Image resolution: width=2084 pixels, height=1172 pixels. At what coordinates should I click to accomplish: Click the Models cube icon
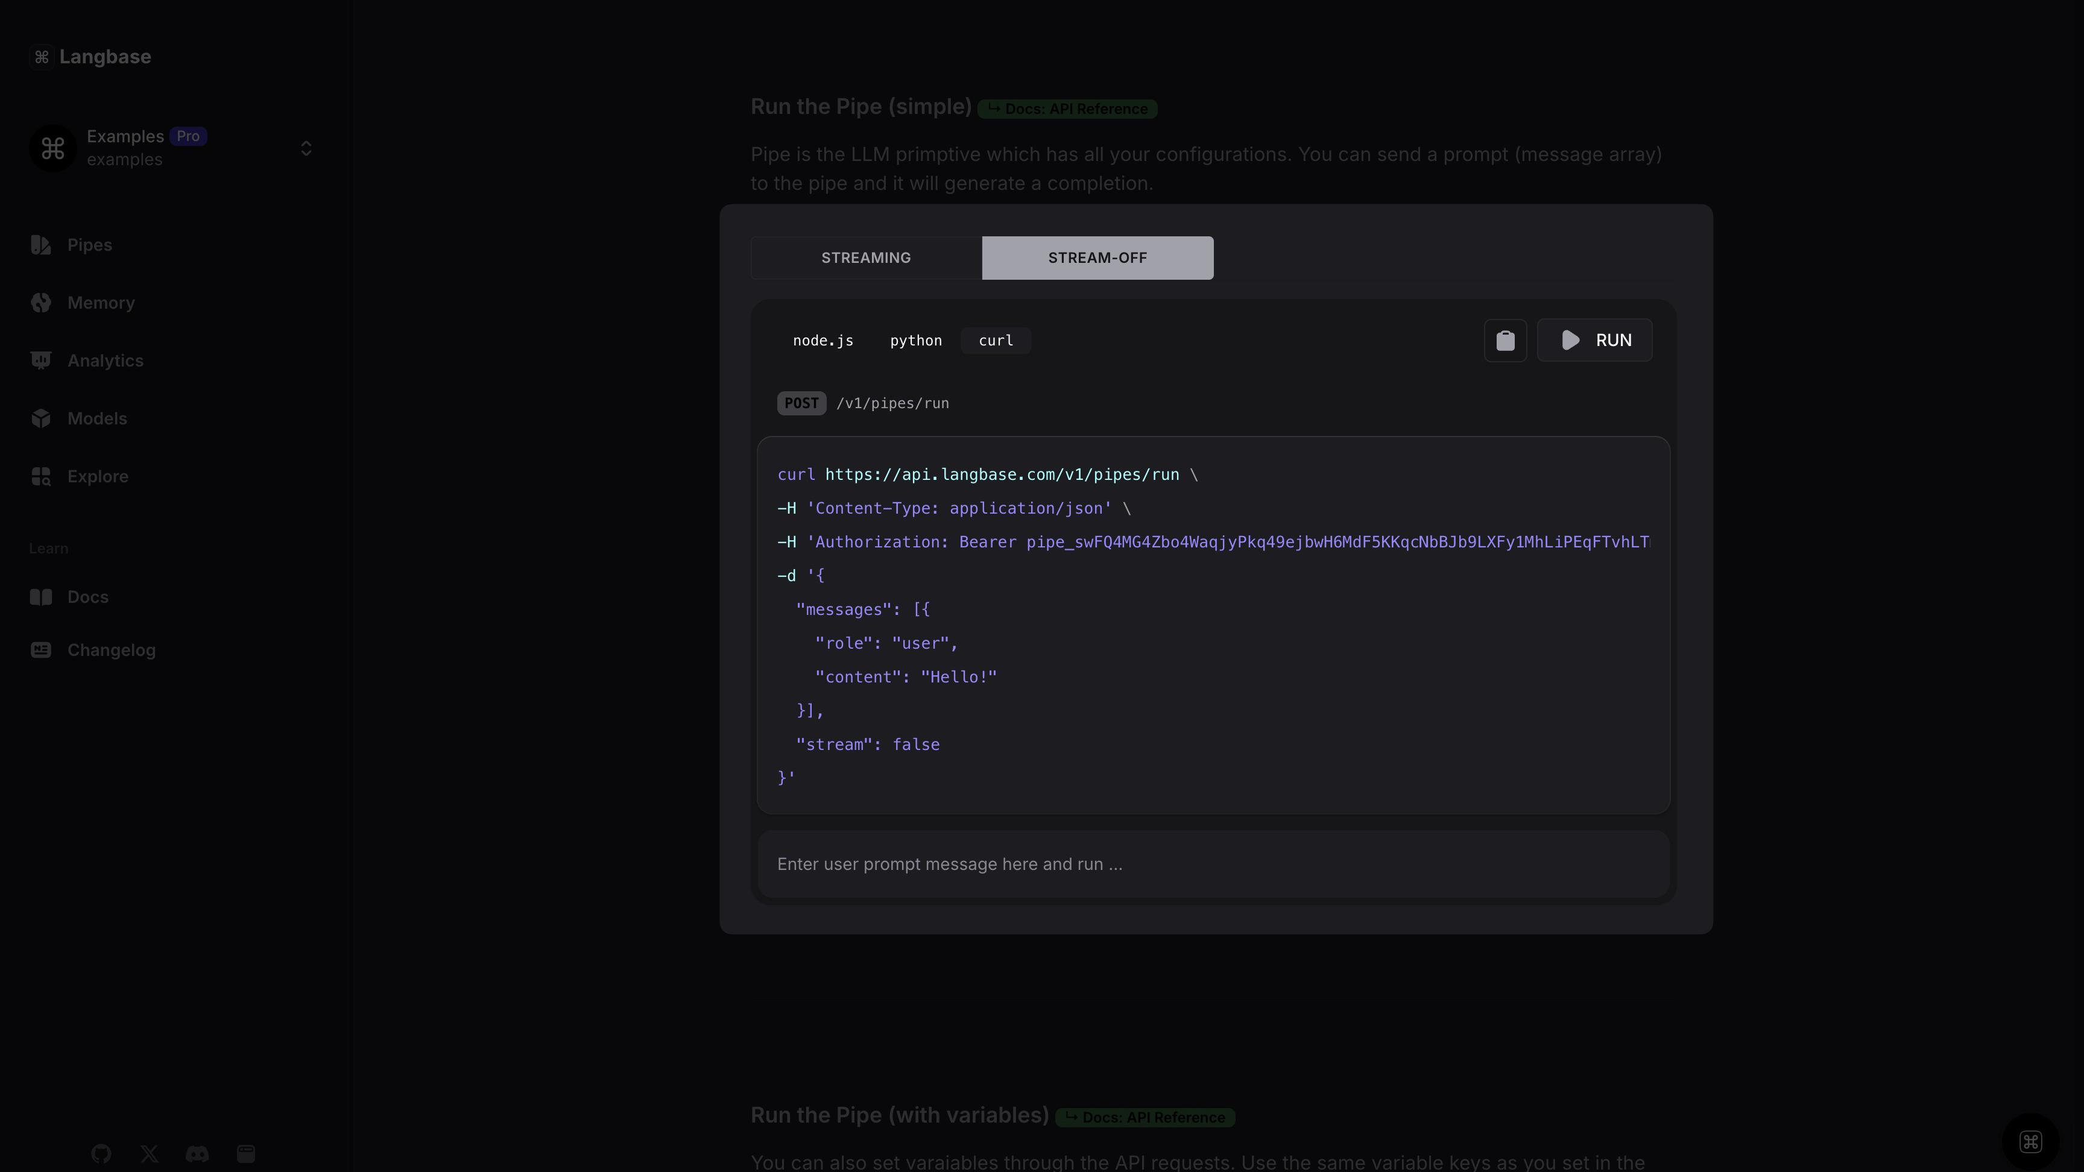pos(40,418)
